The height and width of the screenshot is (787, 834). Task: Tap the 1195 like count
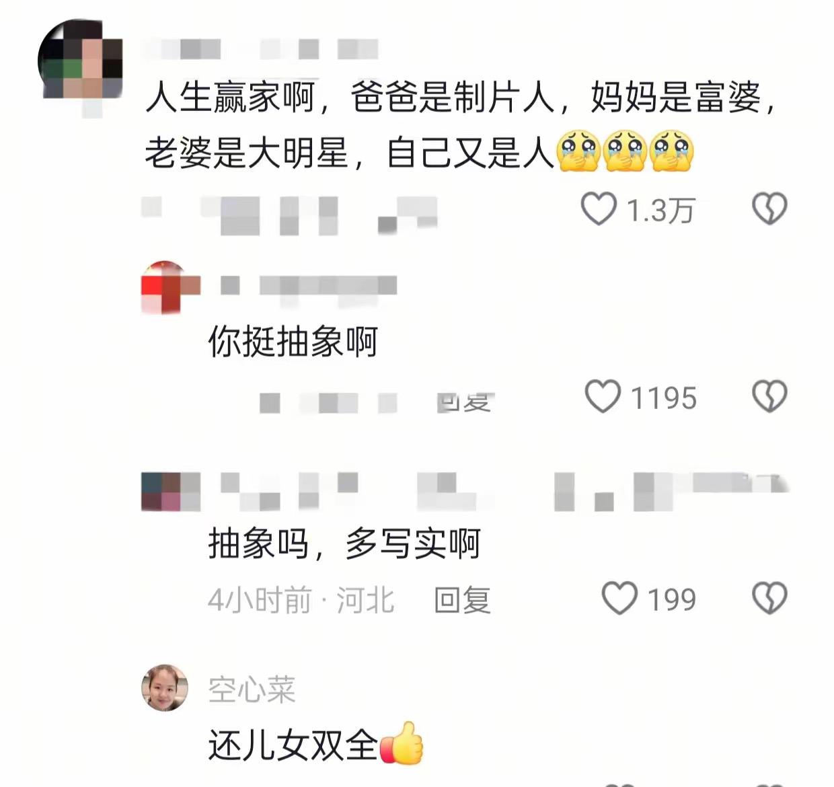(663, 398)
